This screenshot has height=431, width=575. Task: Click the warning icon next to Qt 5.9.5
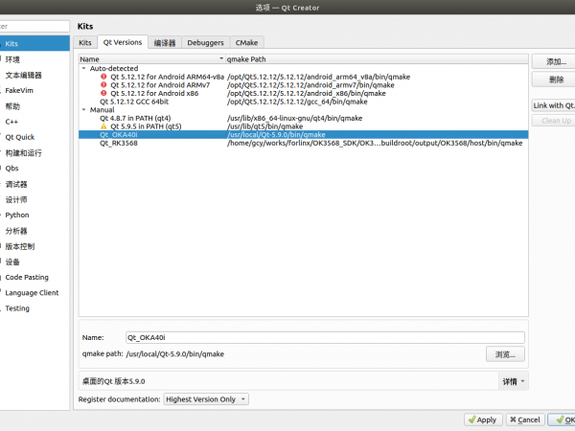click(x=104, y=125)
